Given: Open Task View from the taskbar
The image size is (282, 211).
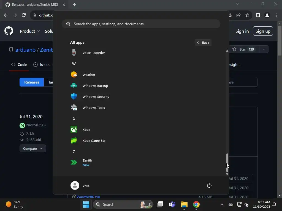Looking at the screenshot, I should click(x=160, y=204).
